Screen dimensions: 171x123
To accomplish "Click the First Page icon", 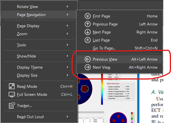I will [x=88, y=16].
